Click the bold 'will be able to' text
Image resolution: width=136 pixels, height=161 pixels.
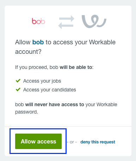tap(76, 67)
